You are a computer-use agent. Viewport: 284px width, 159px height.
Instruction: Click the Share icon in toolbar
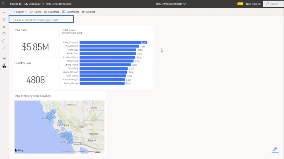[x=31, y=12]
